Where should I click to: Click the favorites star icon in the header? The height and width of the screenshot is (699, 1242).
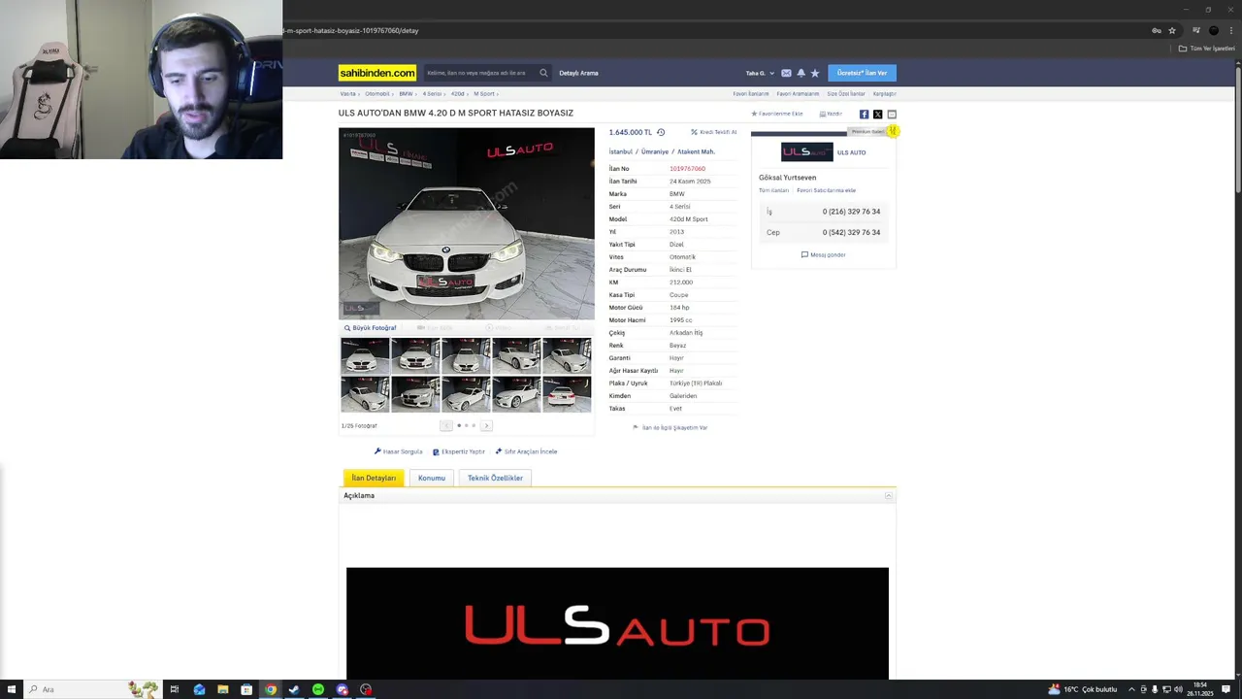pos(815,73)
